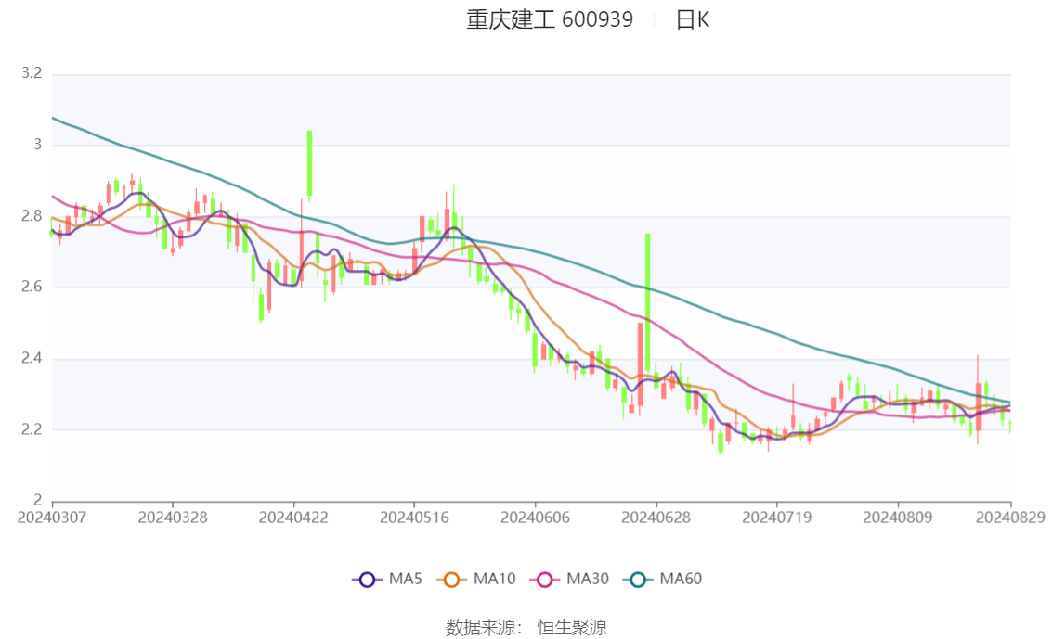Click the 日K label in the title
Image resolution: width=1053 pixels, height=639 pixels.
[x=693, y=19]
